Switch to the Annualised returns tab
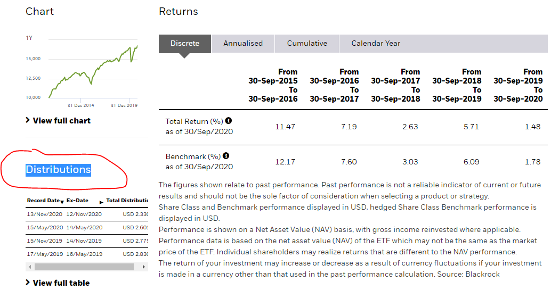Screen dimensions: 551x290 pyautogui.click(x=243, y=44)
